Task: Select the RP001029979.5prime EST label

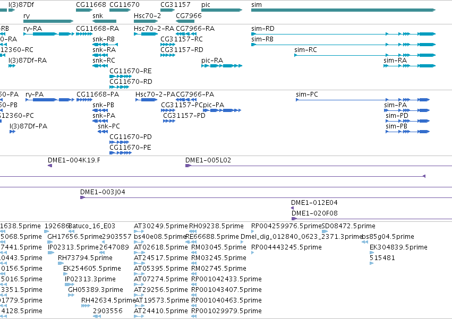Action: coord(227,311)
